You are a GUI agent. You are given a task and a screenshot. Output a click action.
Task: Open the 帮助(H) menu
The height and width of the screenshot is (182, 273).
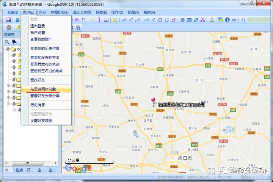149,13
